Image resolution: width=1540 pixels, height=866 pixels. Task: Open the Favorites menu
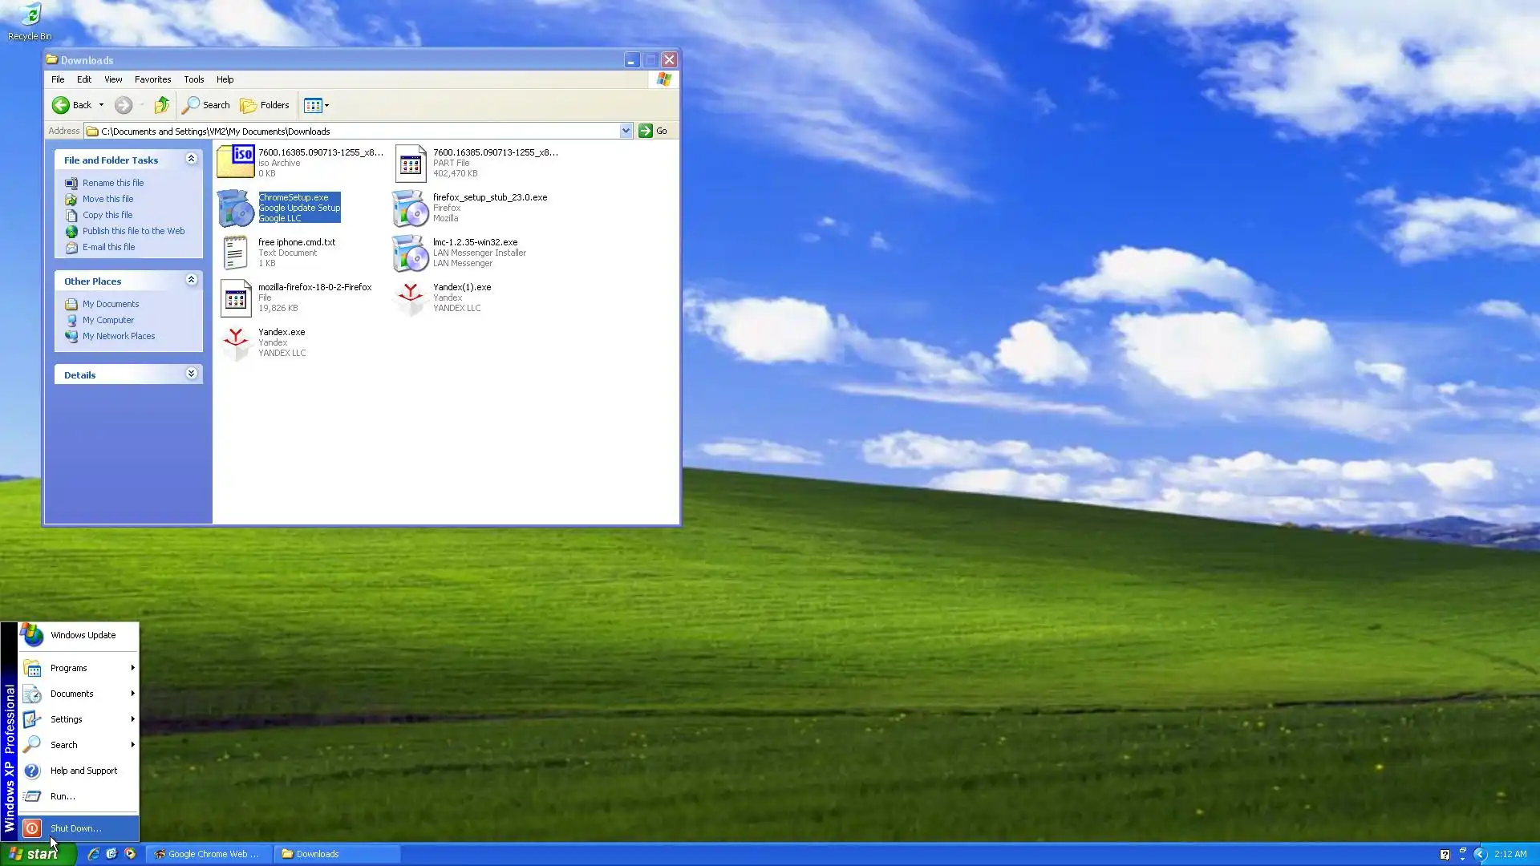(152, 79)
